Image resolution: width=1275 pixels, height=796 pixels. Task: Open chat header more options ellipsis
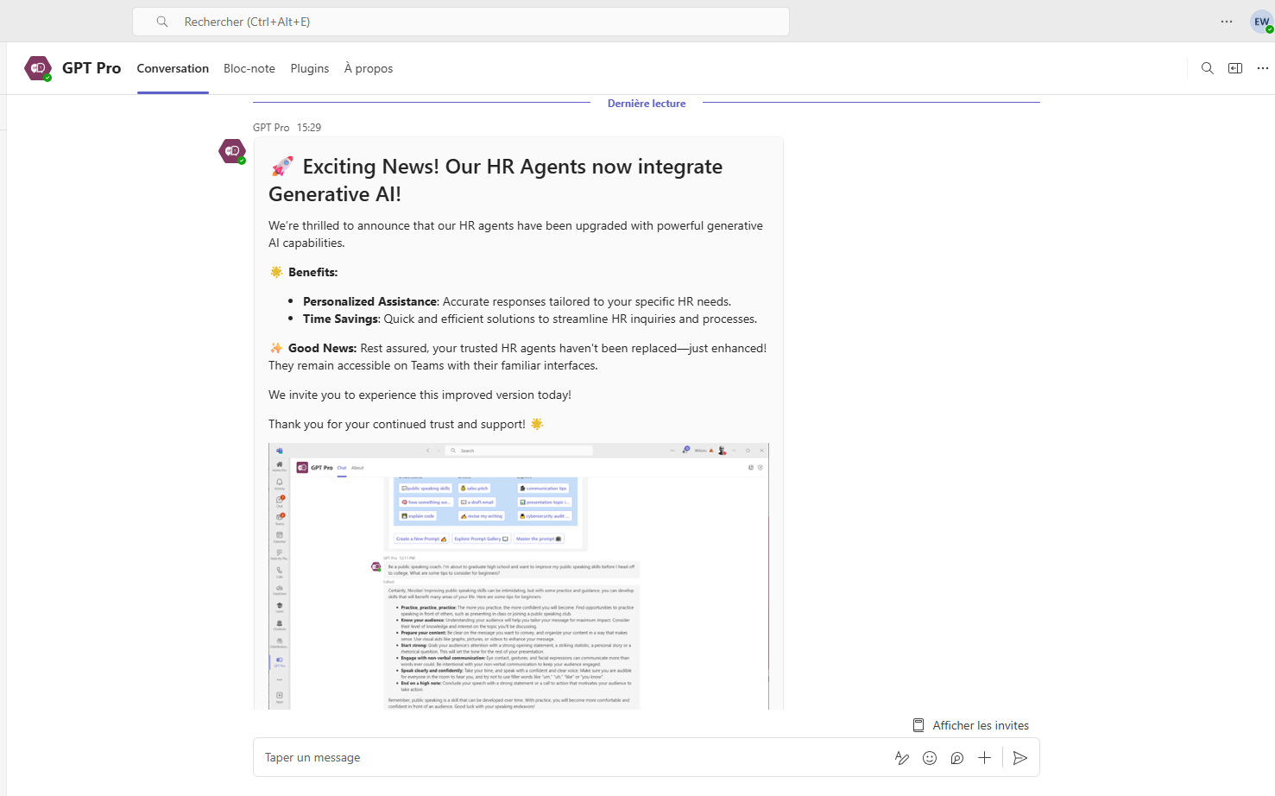[x=1263, y=68]
